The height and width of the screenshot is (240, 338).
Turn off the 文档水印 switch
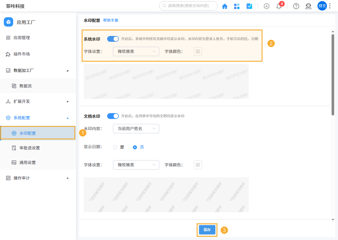[113, 116]
